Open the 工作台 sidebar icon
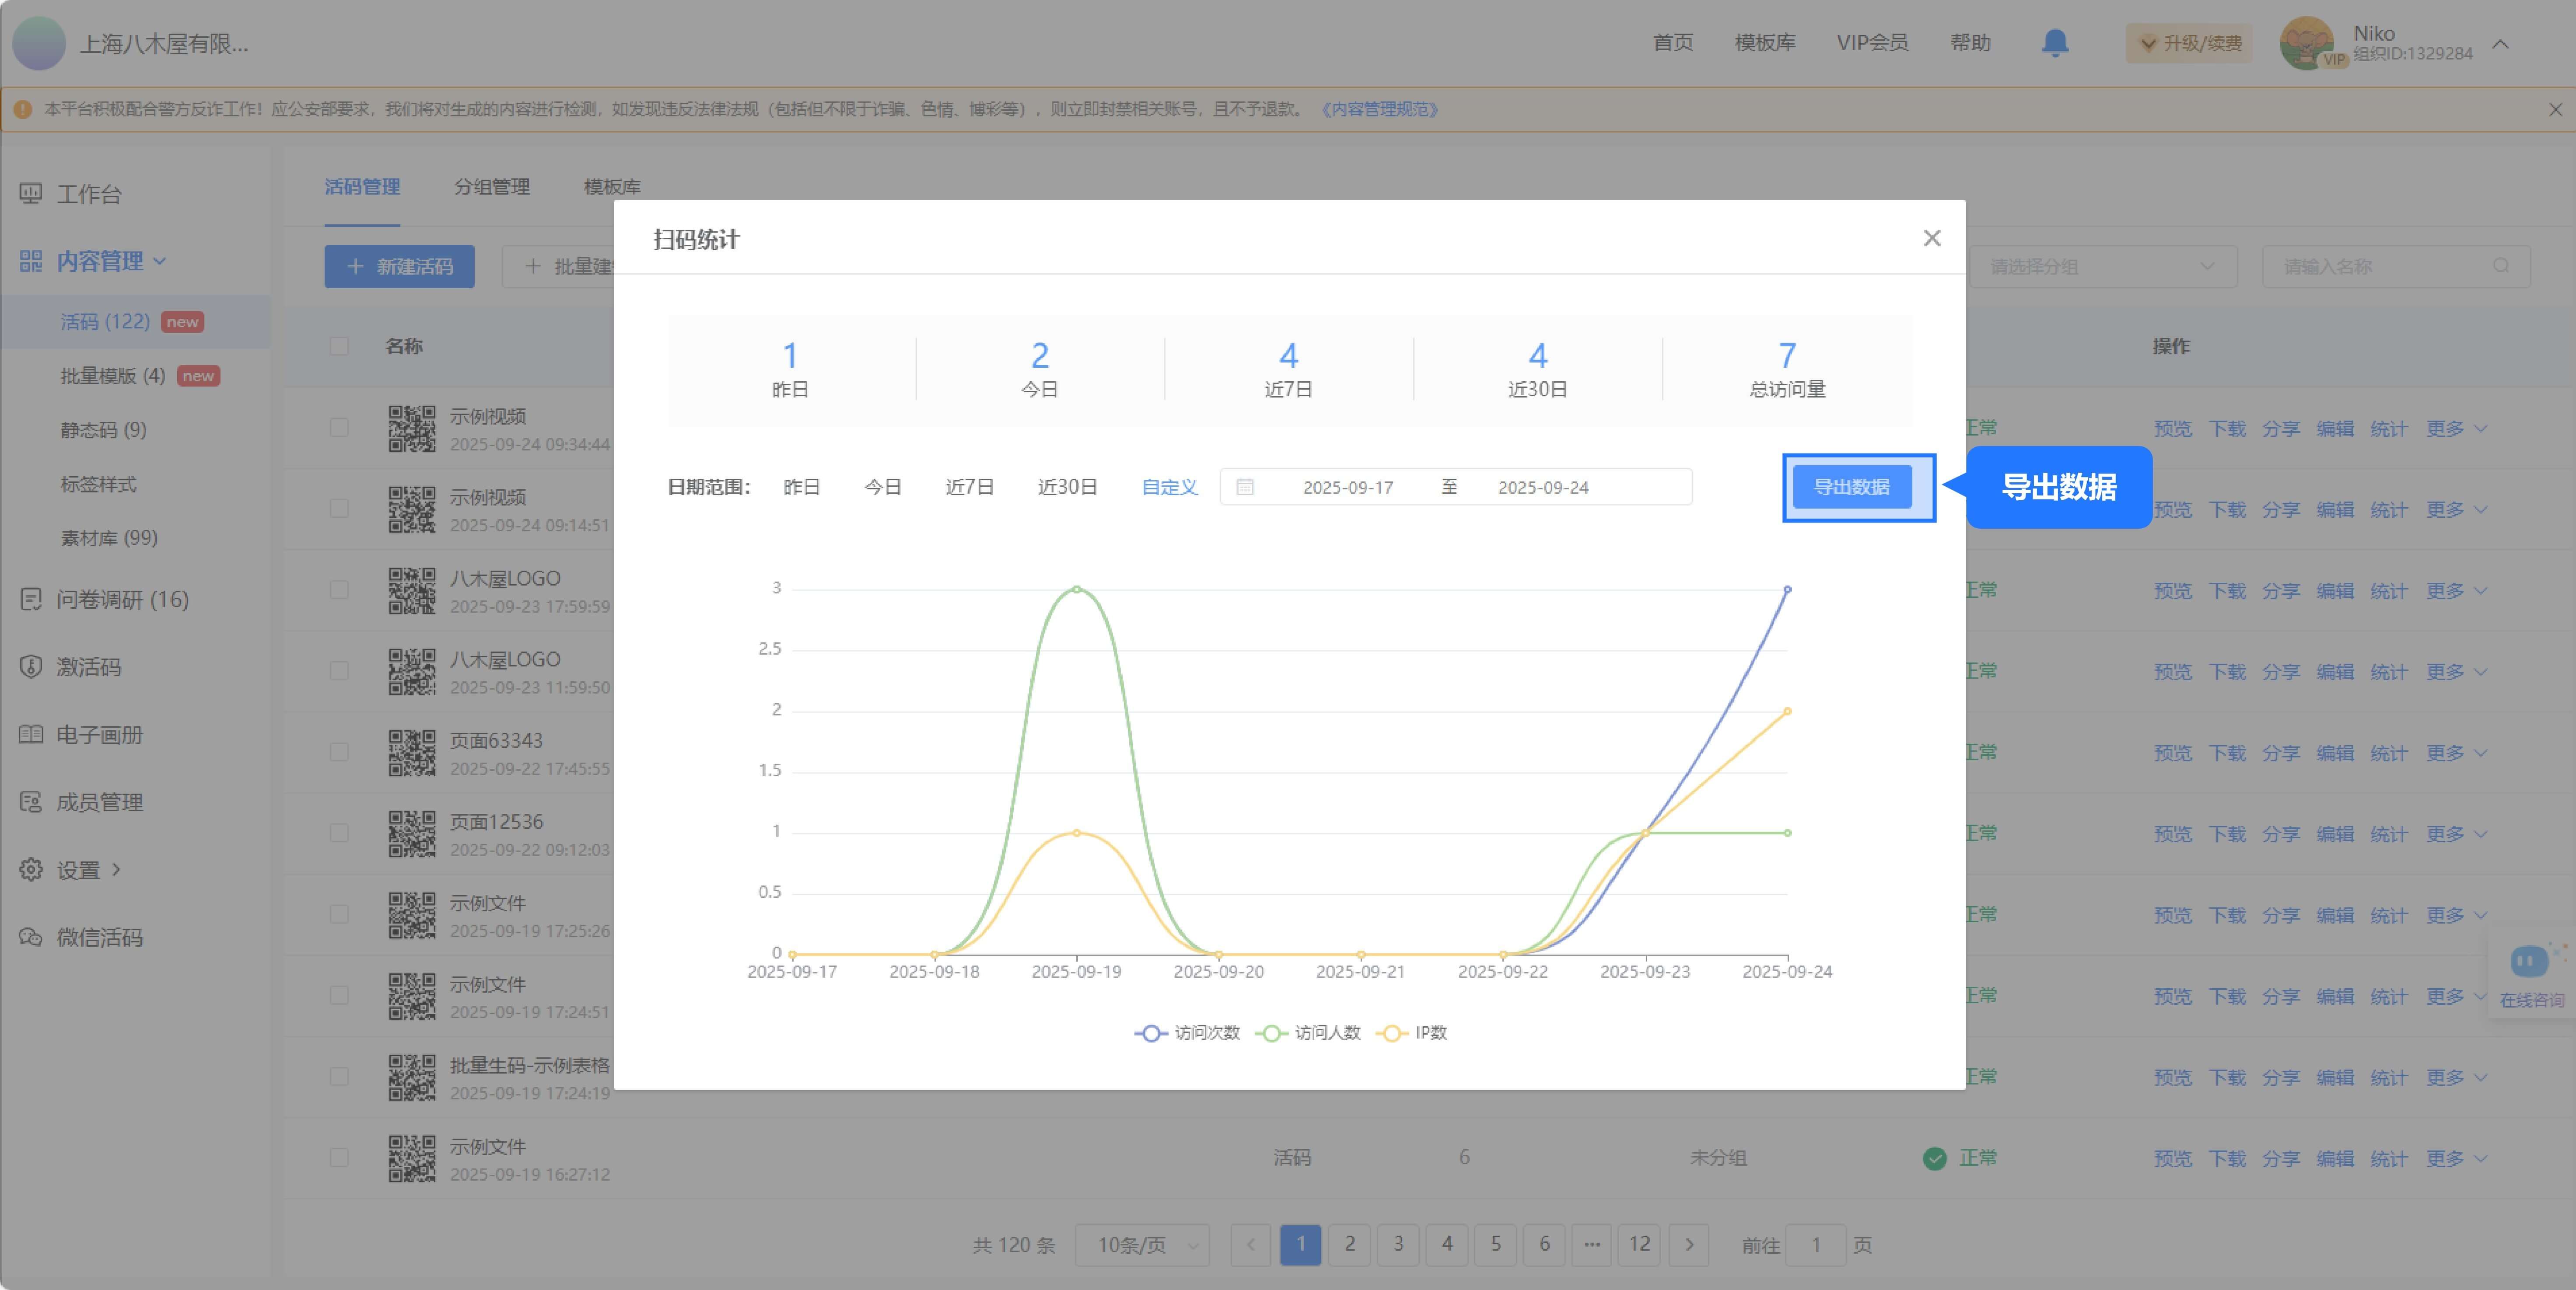The width and height of the screenshot is (2576, 1290). 31,194
